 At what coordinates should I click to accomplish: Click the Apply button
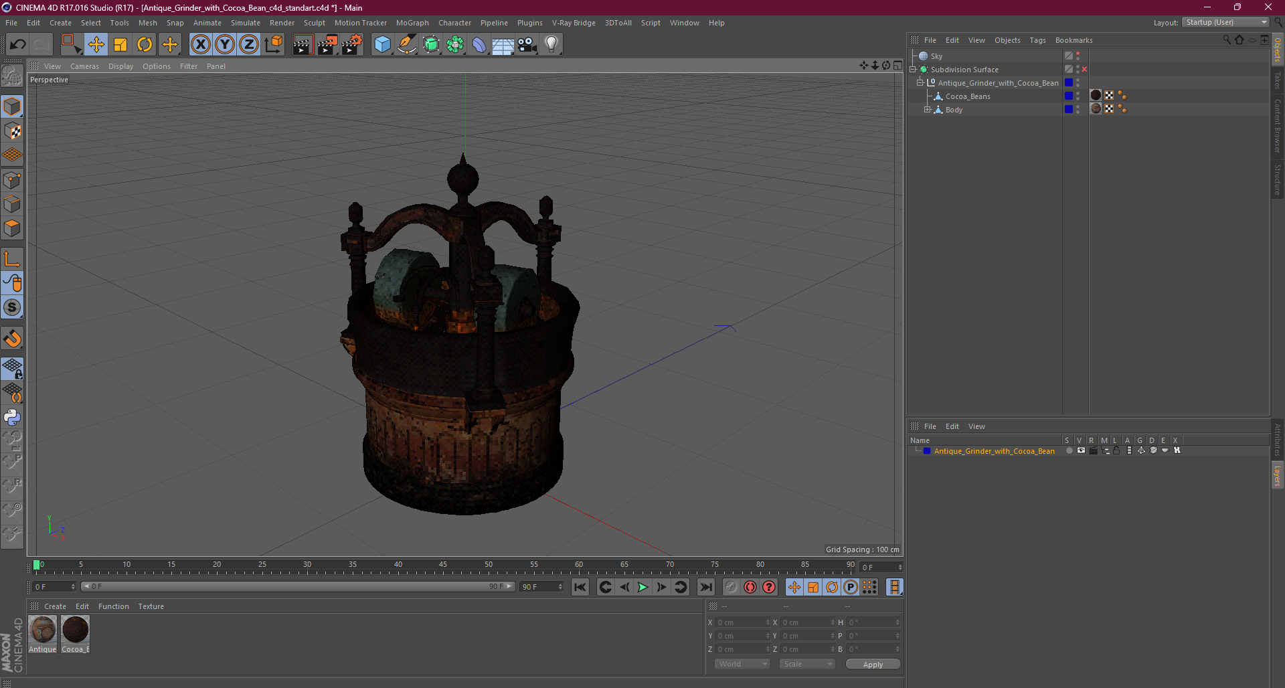[x=873, y=664]
